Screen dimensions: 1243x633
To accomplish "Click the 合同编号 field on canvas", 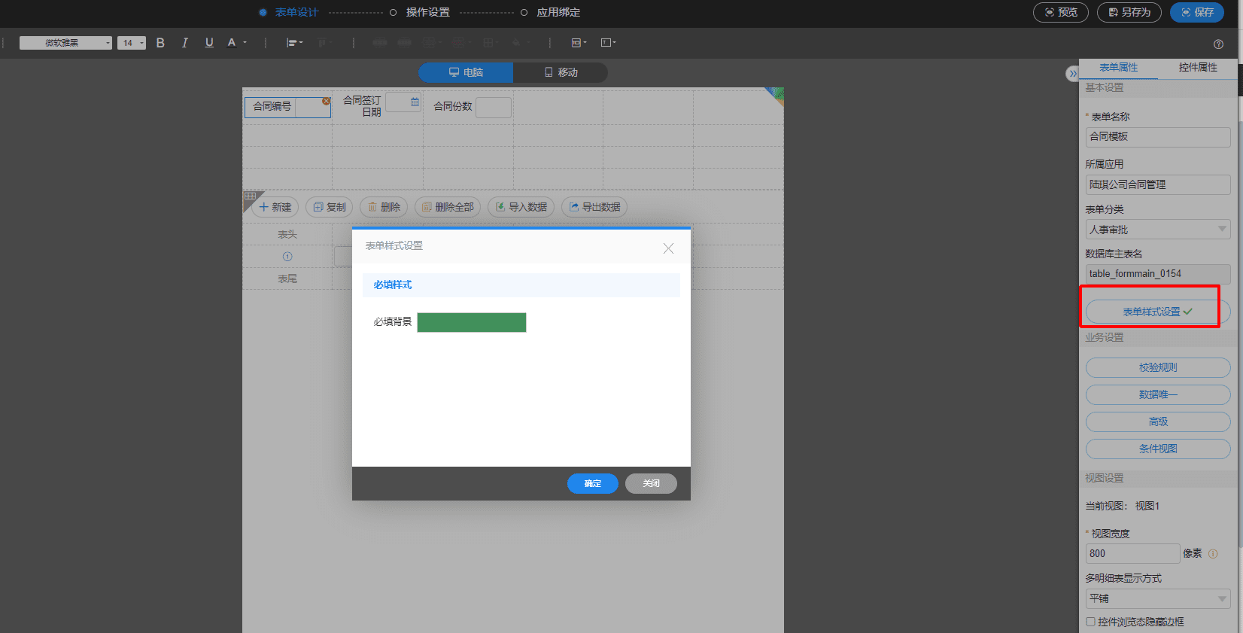I will (x=287, y=107).
